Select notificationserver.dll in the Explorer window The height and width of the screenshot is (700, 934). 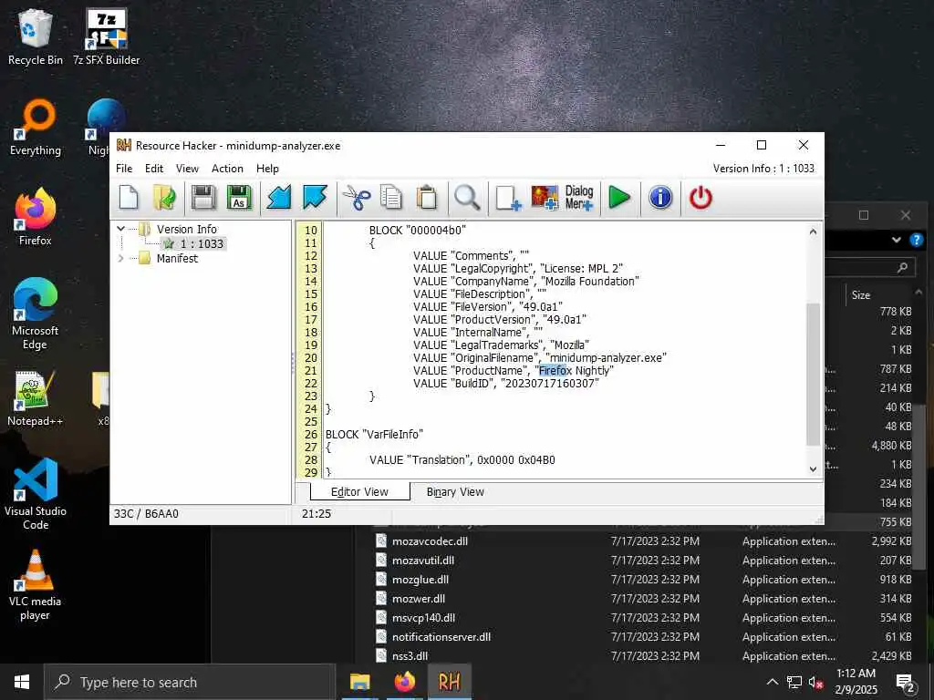point(441,637)
